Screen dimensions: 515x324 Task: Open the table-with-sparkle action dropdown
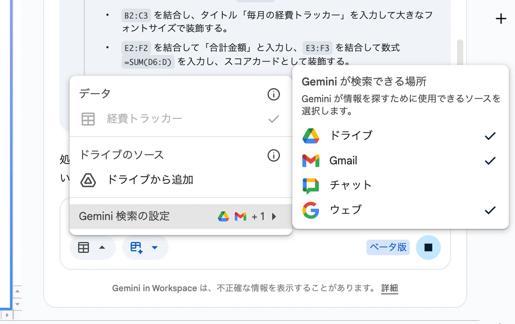point(145,248)
